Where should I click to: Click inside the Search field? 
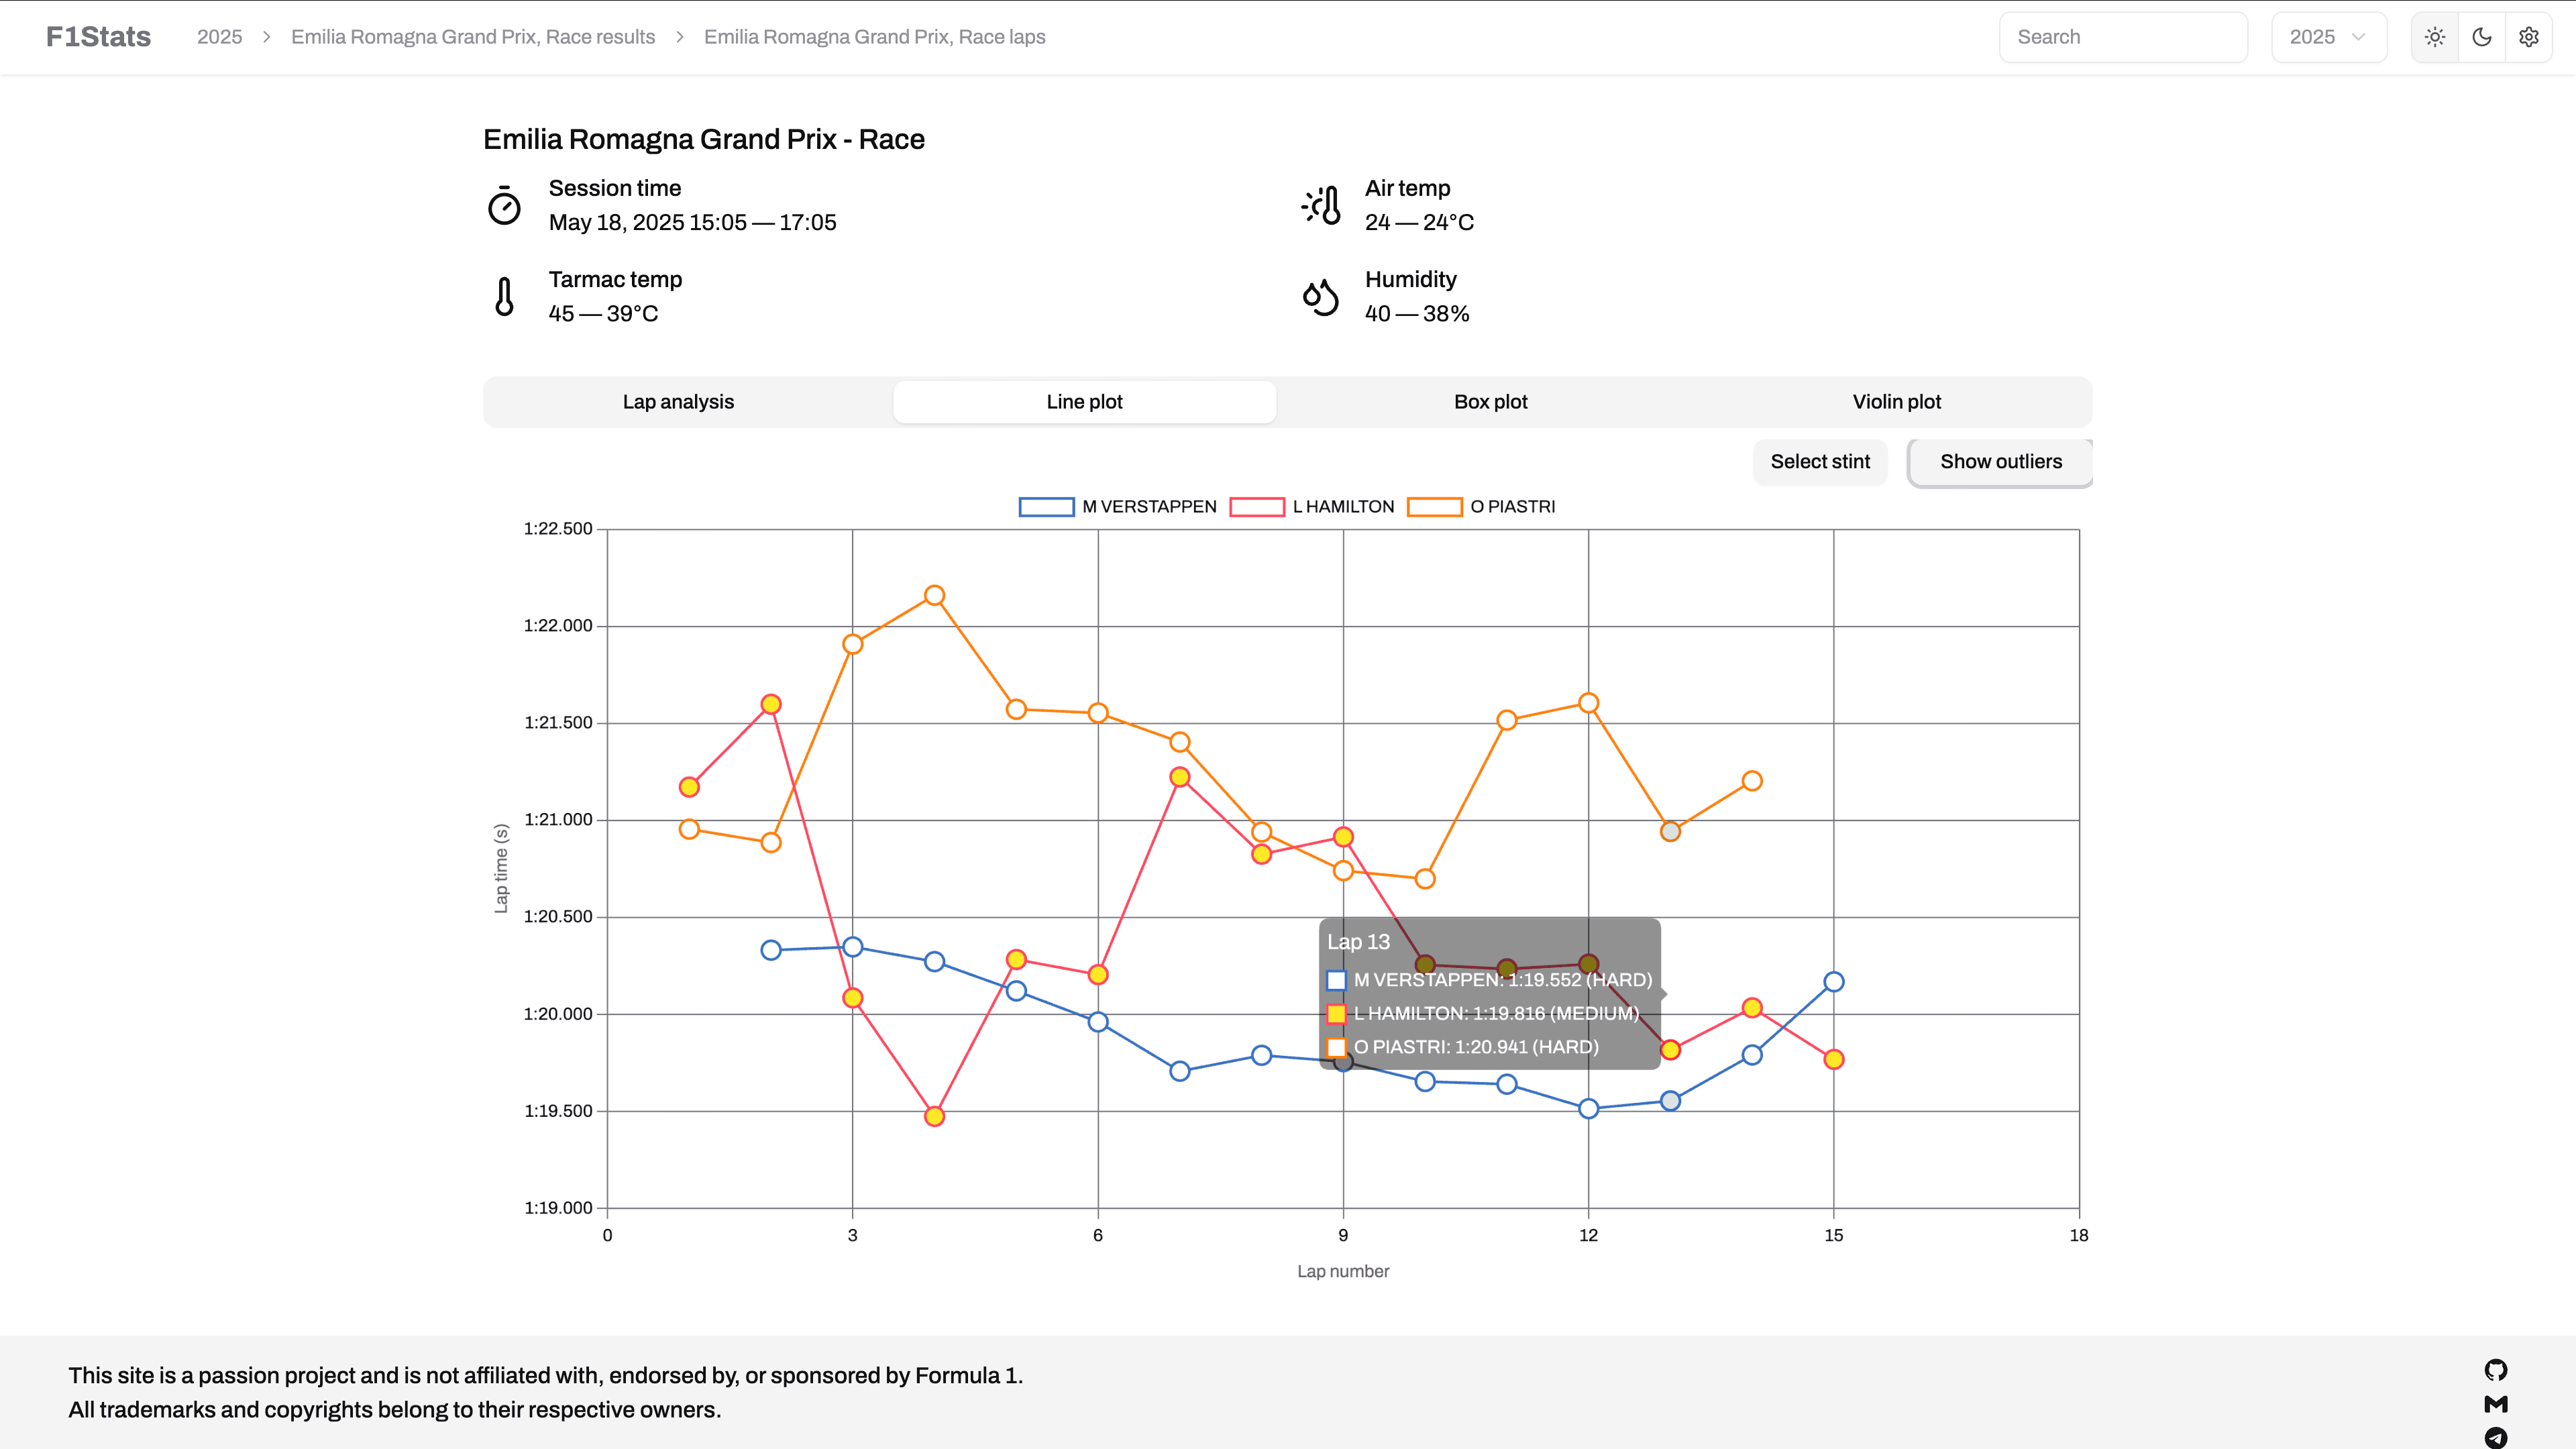click(2123, 37)
